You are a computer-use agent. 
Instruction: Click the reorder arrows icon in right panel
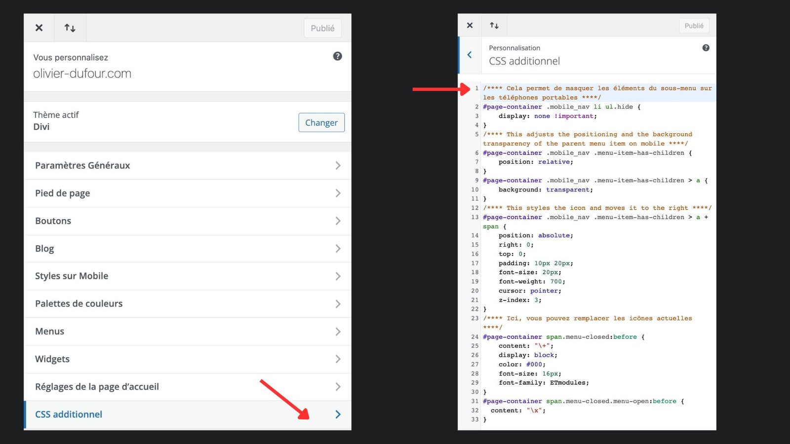494,25
